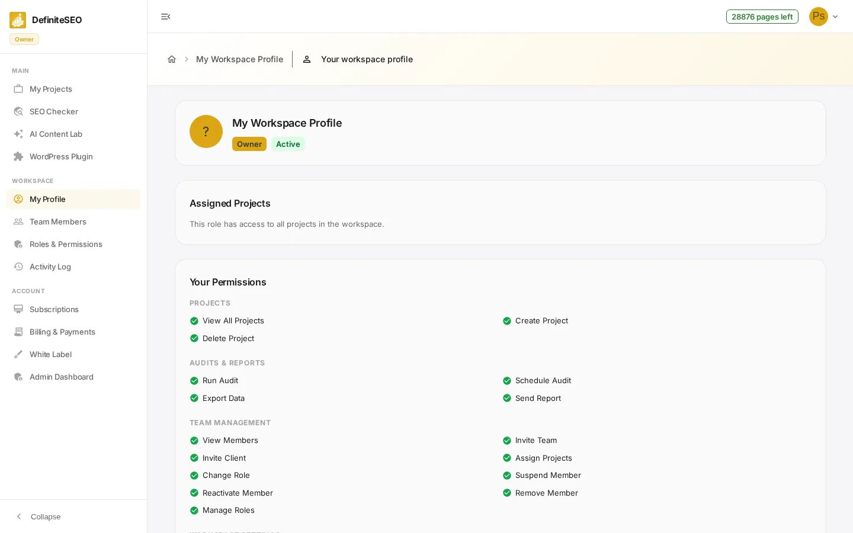Screen dimensions: 853x533
Task: Click the Remove Member permission text
Action: tap(547, 493)
